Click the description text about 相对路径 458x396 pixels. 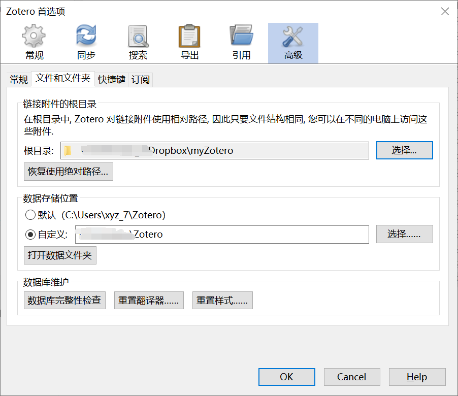tap(225, 125)
